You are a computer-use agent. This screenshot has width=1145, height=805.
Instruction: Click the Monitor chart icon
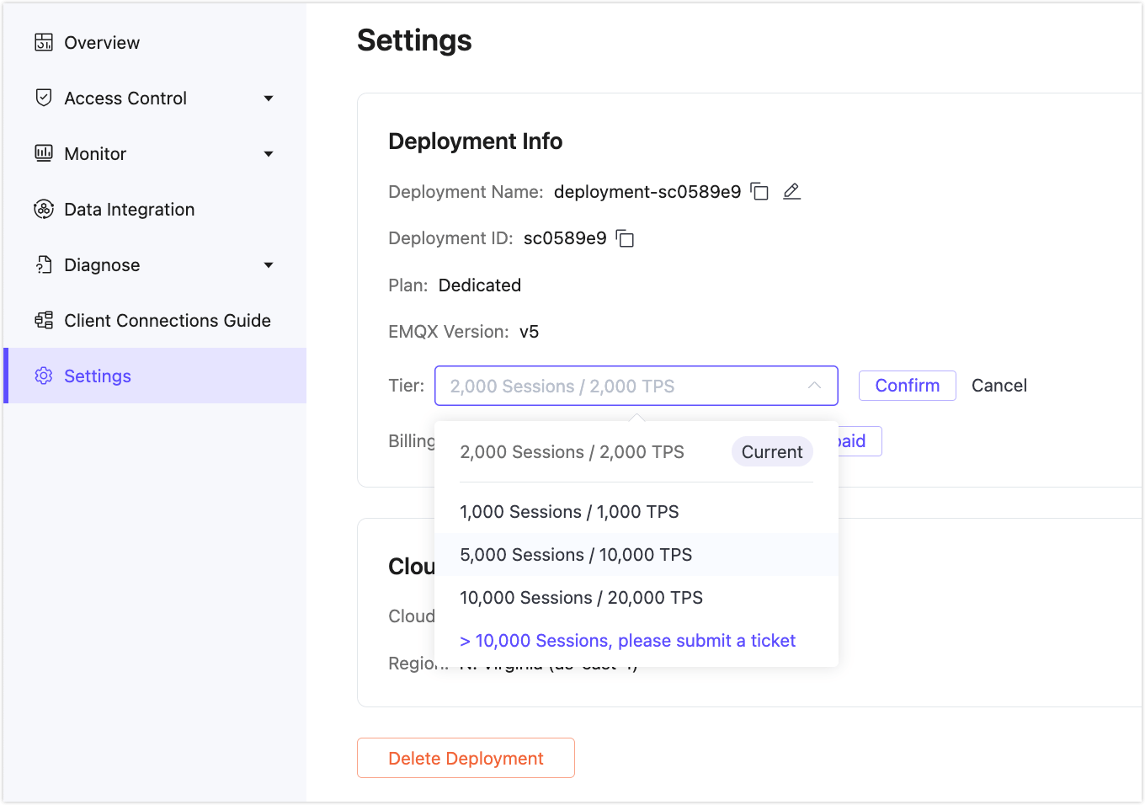pos(44,153)
